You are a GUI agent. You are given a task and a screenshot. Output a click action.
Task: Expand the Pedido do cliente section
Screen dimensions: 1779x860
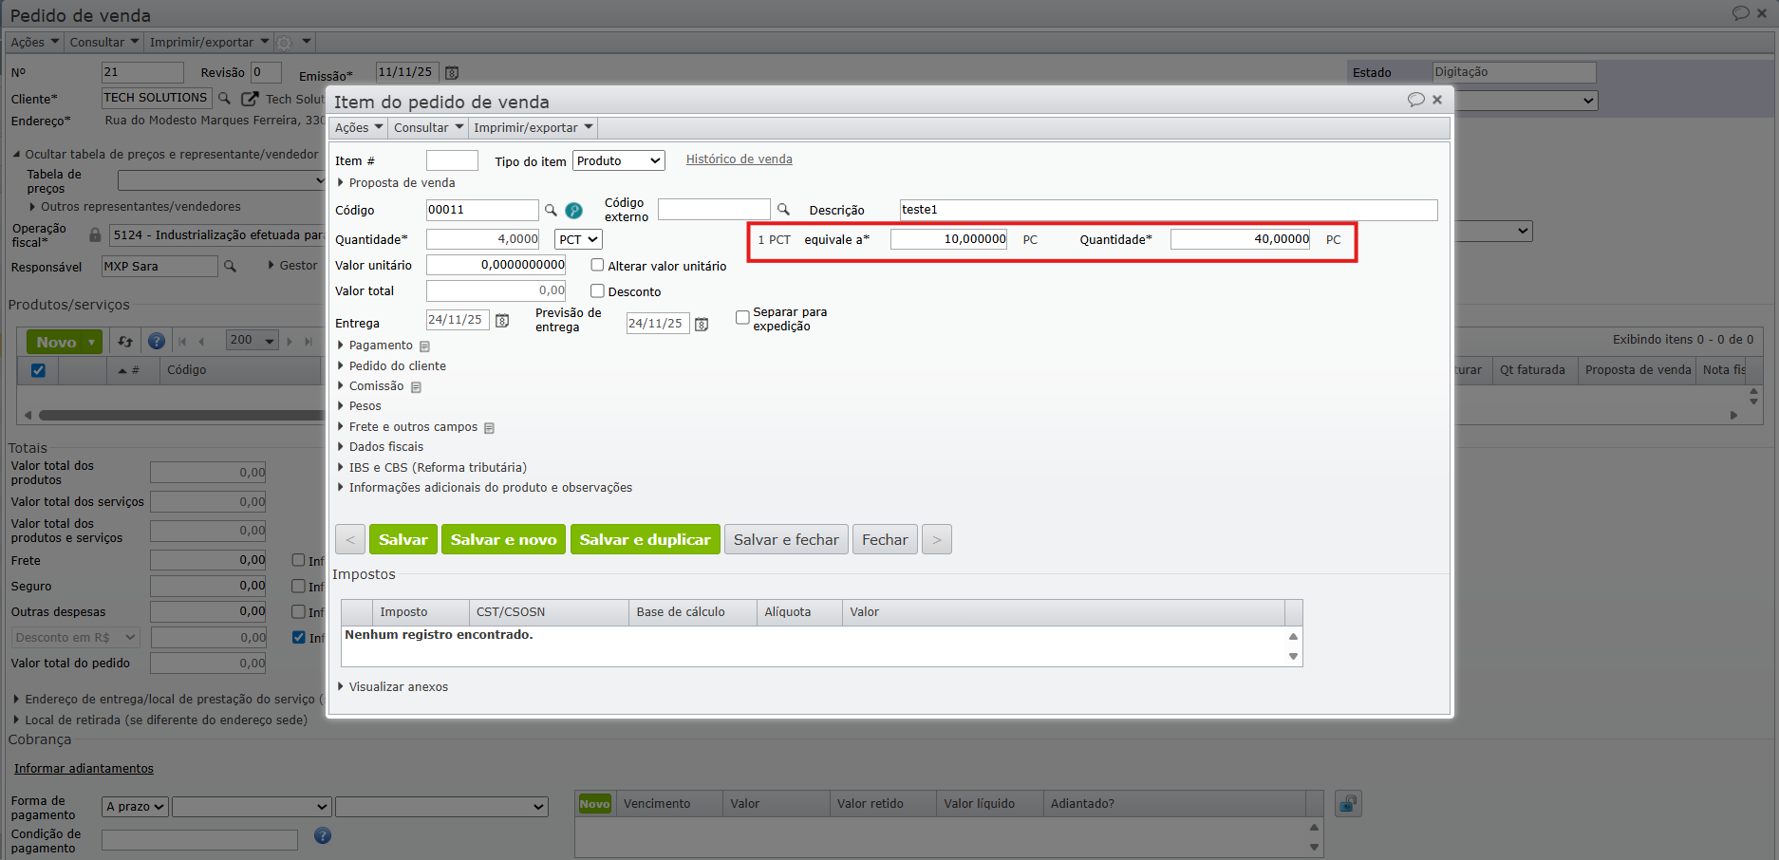[x=392, y=366]
